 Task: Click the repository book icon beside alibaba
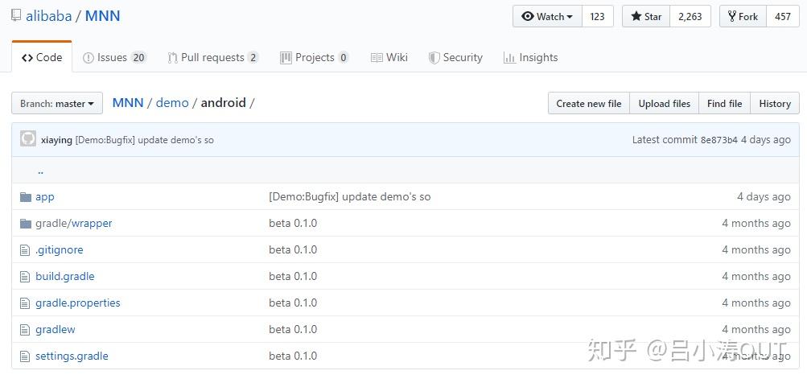tap(16, 16)
